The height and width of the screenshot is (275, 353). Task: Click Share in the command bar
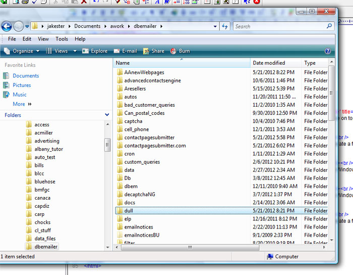154,51
